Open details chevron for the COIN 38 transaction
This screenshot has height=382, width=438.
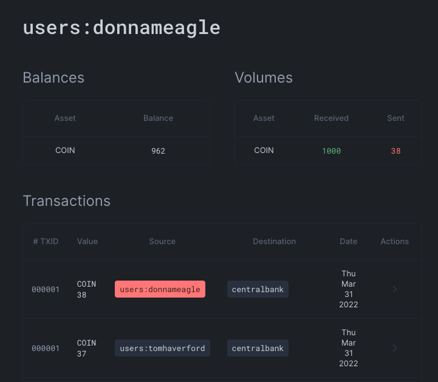point(395,290)
